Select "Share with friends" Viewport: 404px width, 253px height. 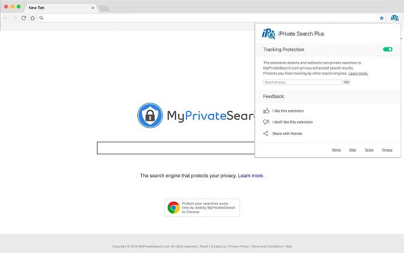pyautogui.click(x=287, y=133)
